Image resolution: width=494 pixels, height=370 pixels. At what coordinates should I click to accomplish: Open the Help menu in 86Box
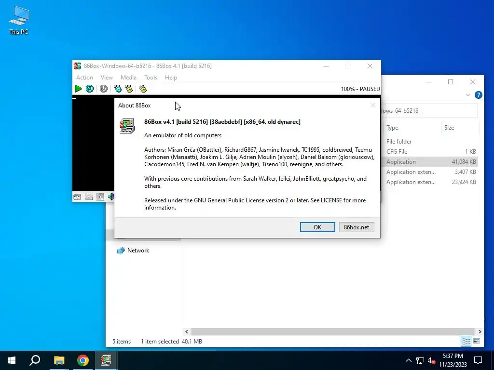coord(171,78)
